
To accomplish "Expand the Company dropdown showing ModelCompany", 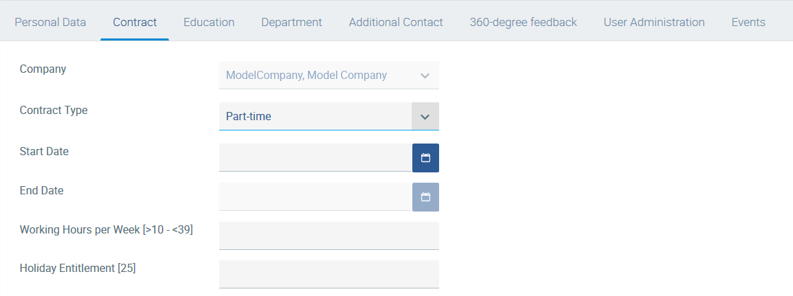I will [x=328, y=76].
